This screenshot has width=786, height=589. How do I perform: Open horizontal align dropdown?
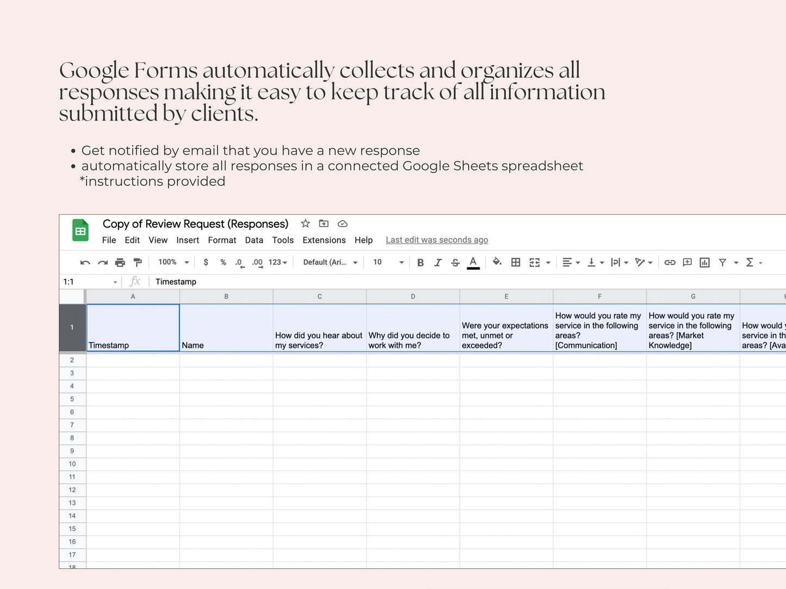coord(571,262)
